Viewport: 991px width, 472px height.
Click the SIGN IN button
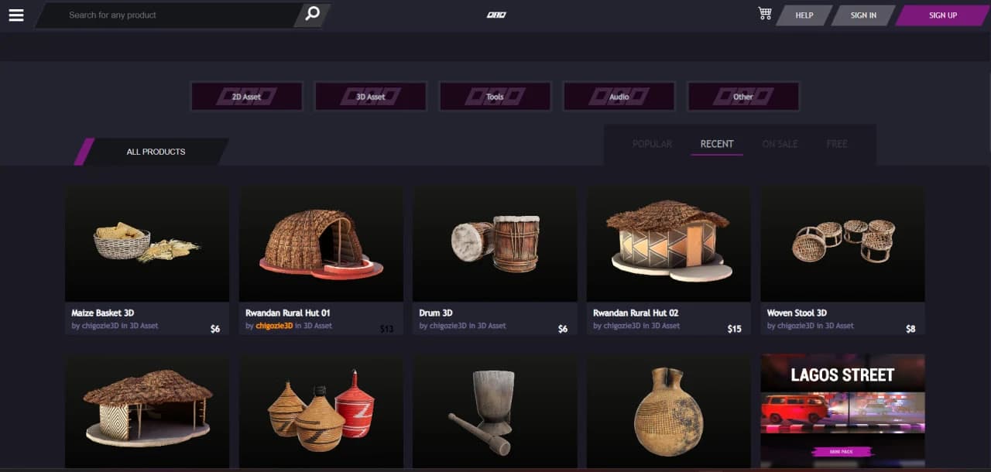tap(863, 15)
